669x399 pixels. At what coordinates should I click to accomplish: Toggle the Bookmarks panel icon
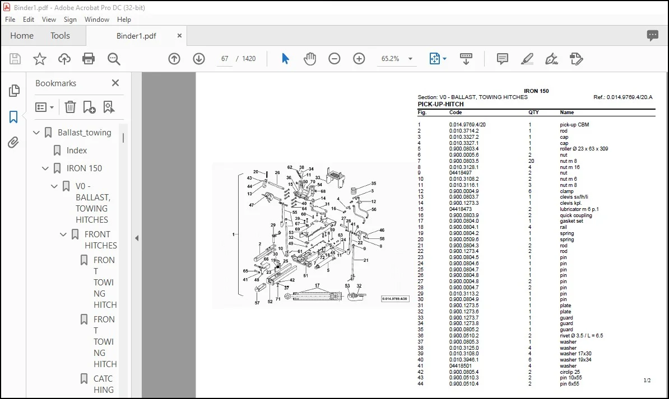[13, 117]
